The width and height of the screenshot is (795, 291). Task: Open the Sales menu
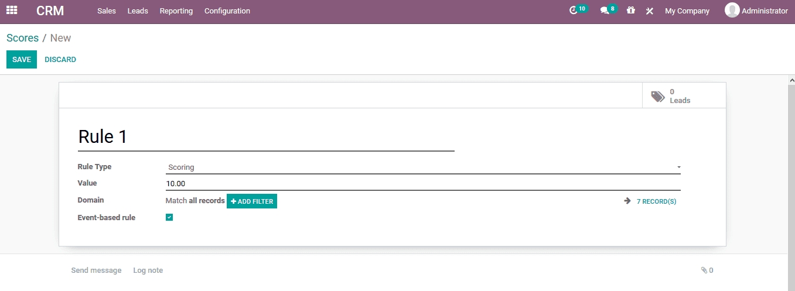click(107, 11)
